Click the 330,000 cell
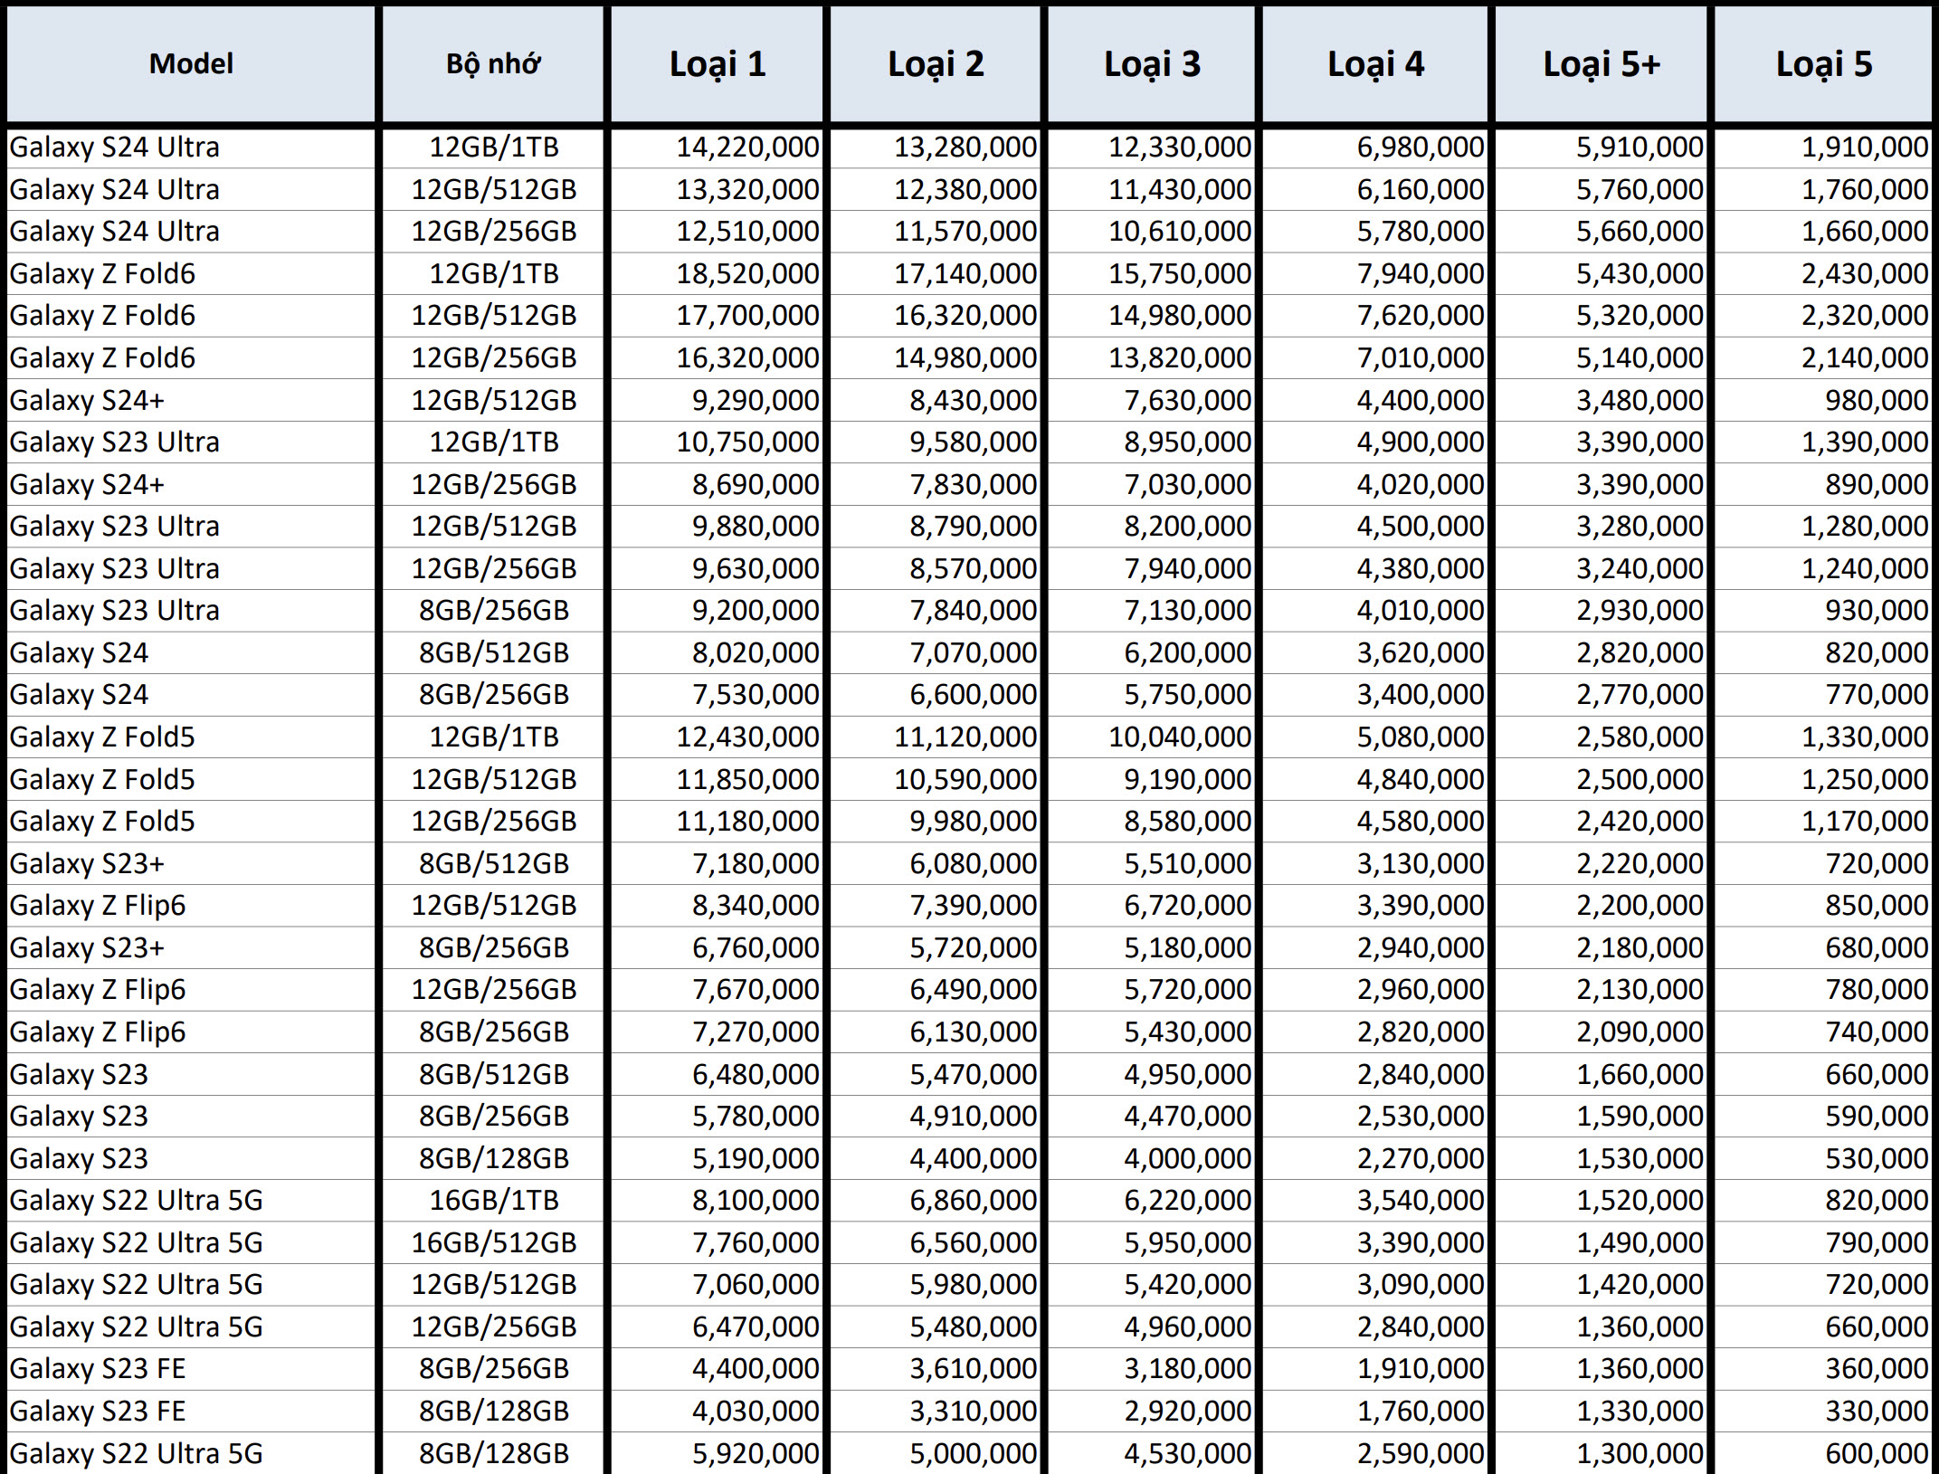Viewport: 1939px width, 1474px height. (1824, 1411)
